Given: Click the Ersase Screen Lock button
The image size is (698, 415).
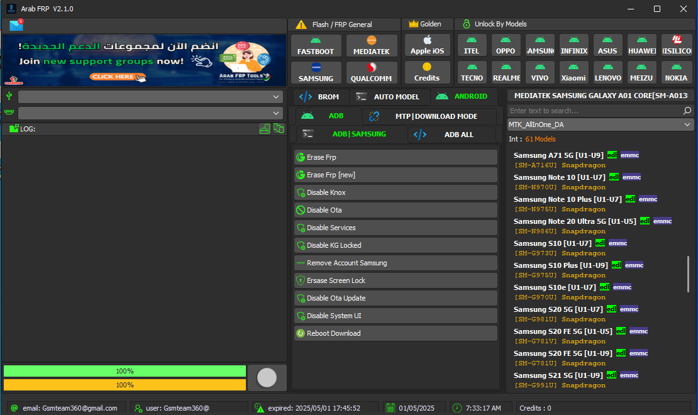Looking at the screenshot, I should coord(396,280).
